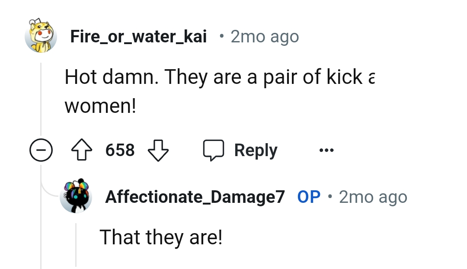467x269 pixels.
Task: Click the 2mo ago timestamp on top comment
Action: [x=264, y=36]
